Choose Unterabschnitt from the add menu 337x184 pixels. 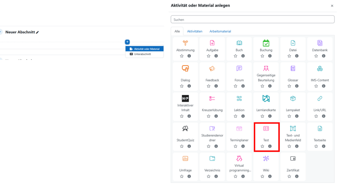pos(142,54)
